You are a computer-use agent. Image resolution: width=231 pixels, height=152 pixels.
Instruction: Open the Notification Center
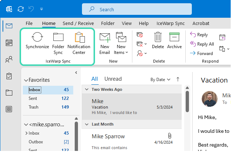coord(79,38)
